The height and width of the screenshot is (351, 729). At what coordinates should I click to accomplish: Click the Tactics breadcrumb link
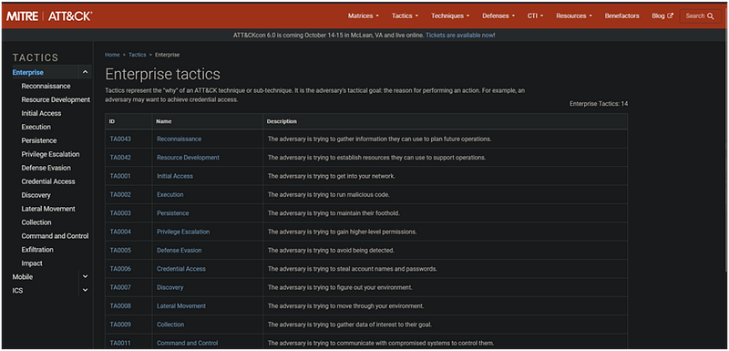coord(138,55)
